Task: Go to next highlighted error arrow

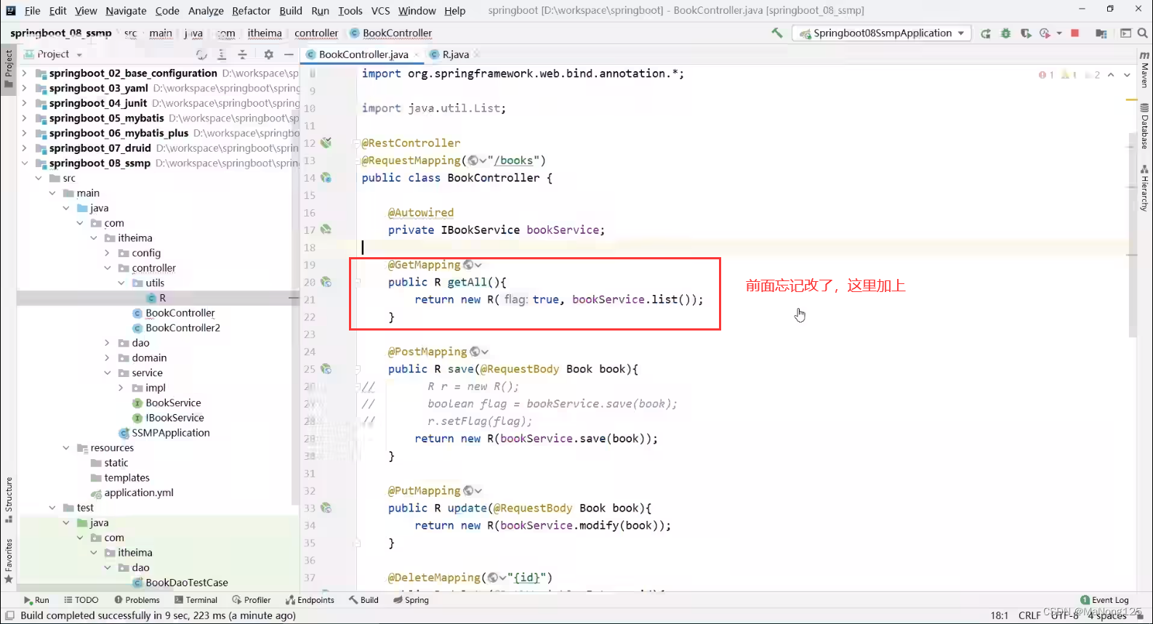Action: click(1128, 75)
